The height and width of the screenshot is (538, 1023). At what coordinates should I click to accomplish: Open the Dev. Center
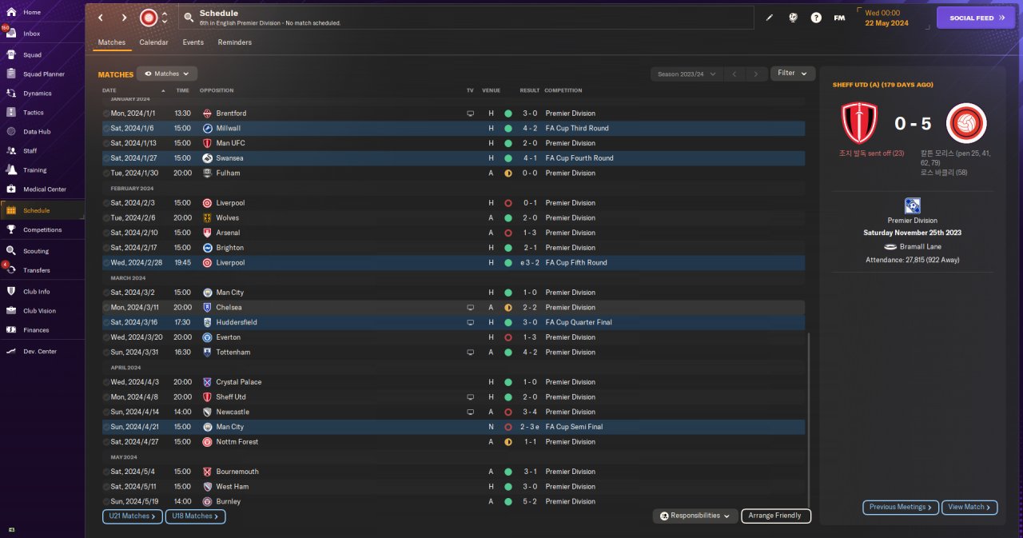(x=40, y=352)
